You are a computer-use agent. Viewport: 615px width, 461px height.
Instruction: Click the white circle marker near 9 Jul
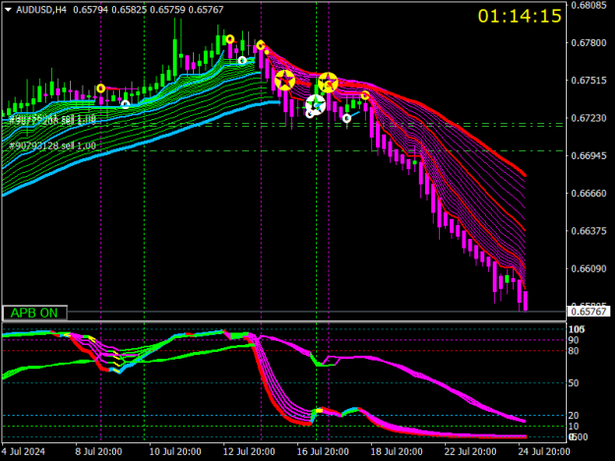[125, 104]
